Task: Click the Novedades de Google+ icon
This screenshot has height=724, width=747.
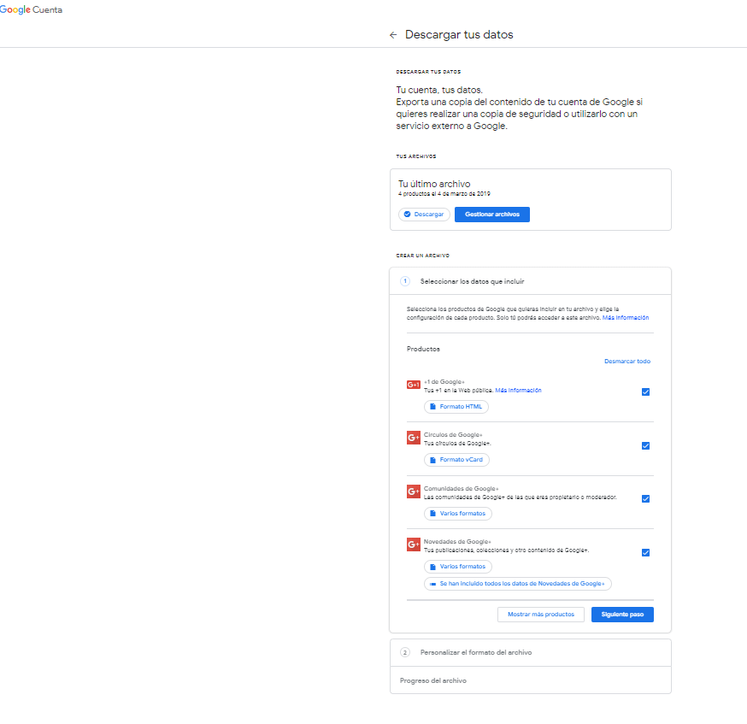Action: tap(414, 544)
